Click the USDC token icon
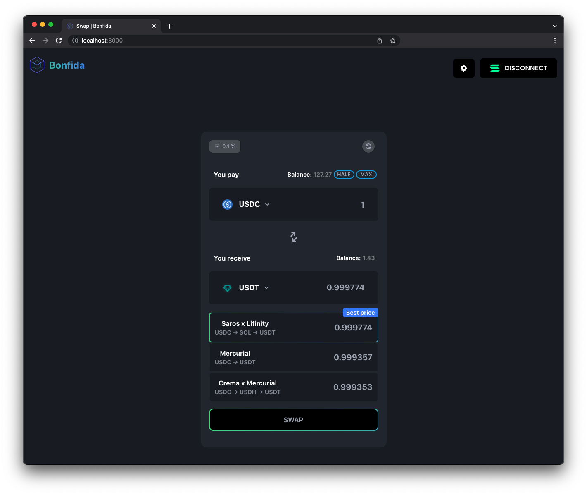 (x=227, y=204)
